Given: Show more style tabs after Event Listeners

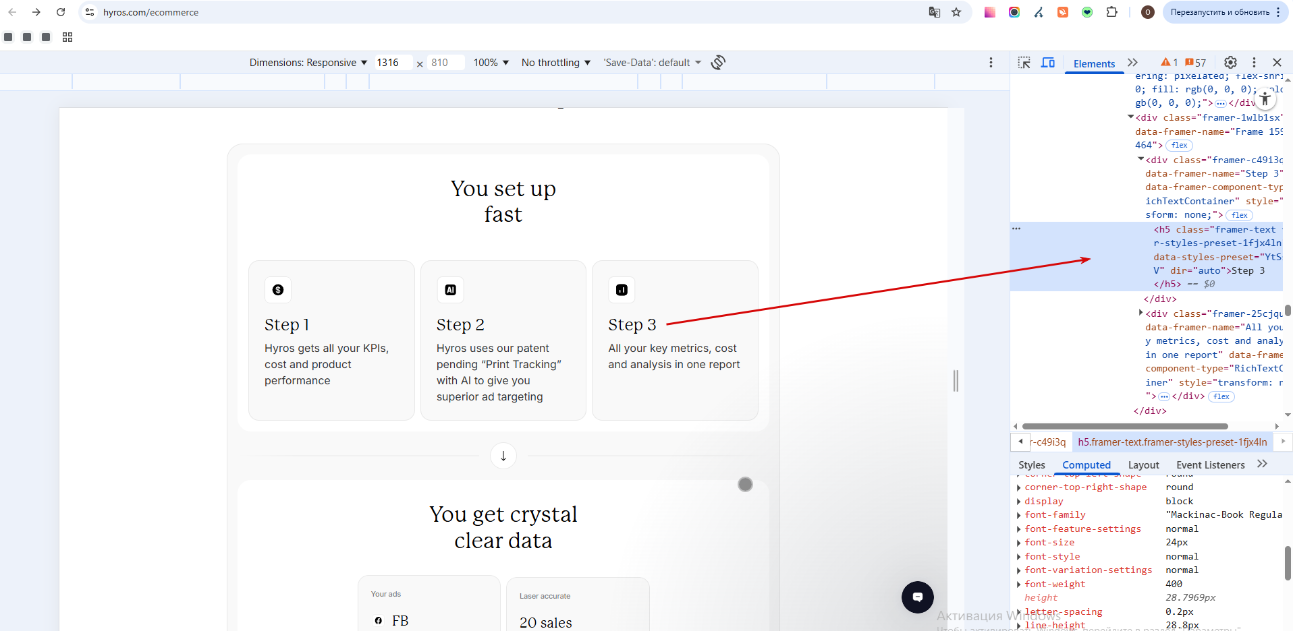Looking at the screenshot, I should (x=1262, y=464).
